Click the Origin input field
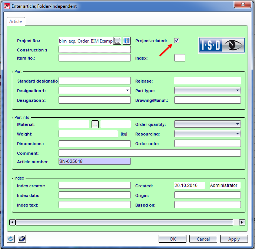 point(208,195)
